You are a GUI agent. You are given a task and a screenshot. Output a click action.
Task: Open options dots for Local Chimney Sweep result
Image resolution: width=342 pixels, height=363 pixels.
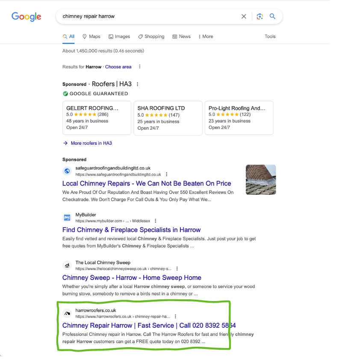(177, 269)
